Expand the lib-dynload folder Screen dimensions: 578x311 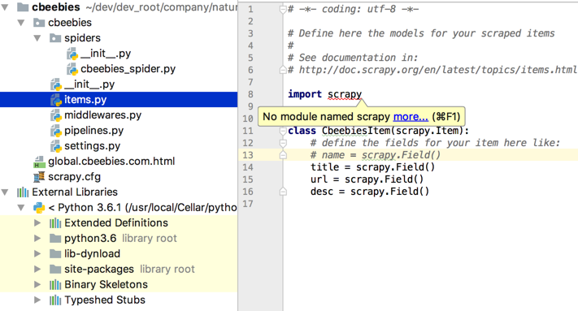click(x=37, y=253)
